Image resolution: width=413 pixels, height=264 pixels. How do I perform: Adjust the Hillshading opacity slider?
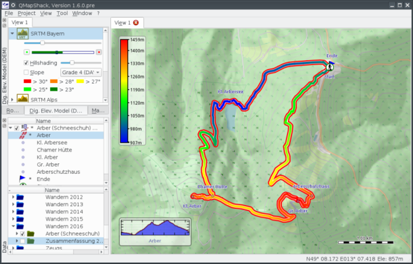(x=72, y=62)
